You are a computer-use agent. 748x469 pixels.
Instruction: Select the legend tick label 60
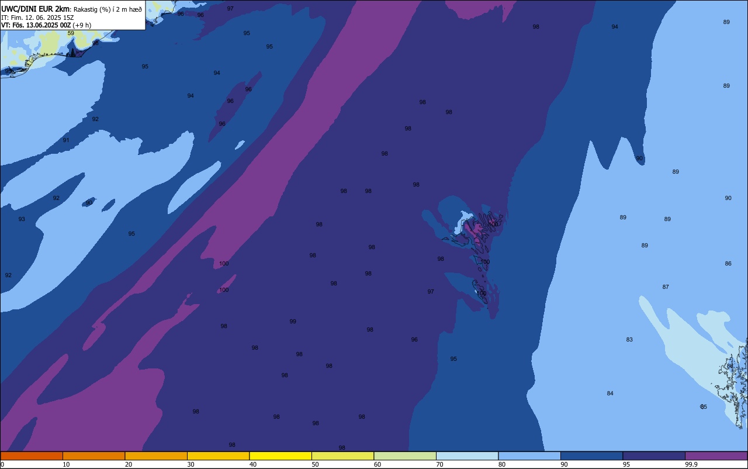pyautogui.click(x=378, y=464)
